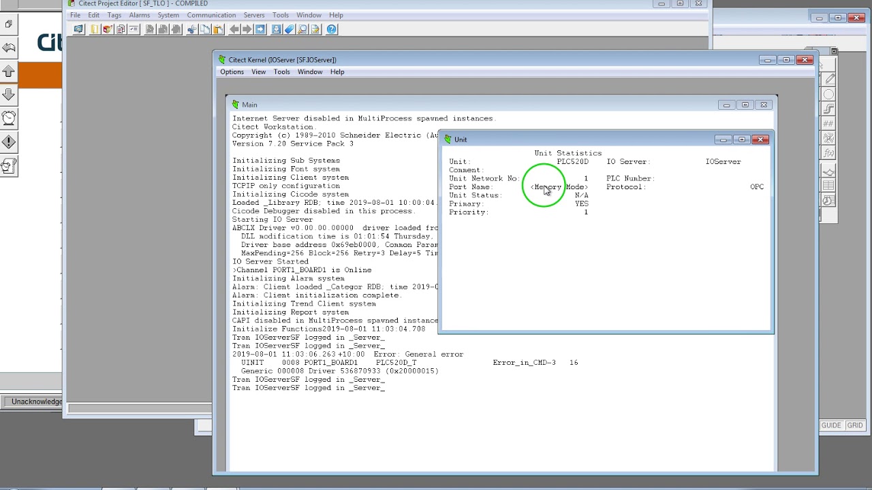Click the Unacknowledged tab at bottom left
This screenshot has width=872, height=490.
coord(33,402)
